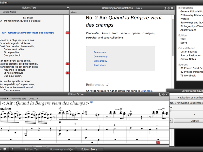Click the red annotation marker beside the Air title
This screenshot has height=152, width=203.
pos(67,33)
